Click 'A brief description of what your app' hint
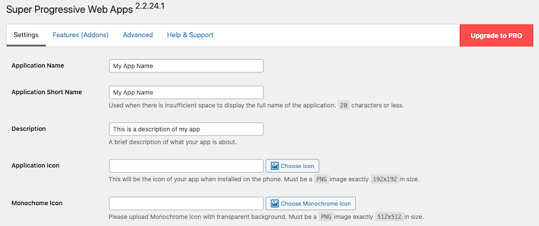The image size is (539, 226). (x=172, y=141)
